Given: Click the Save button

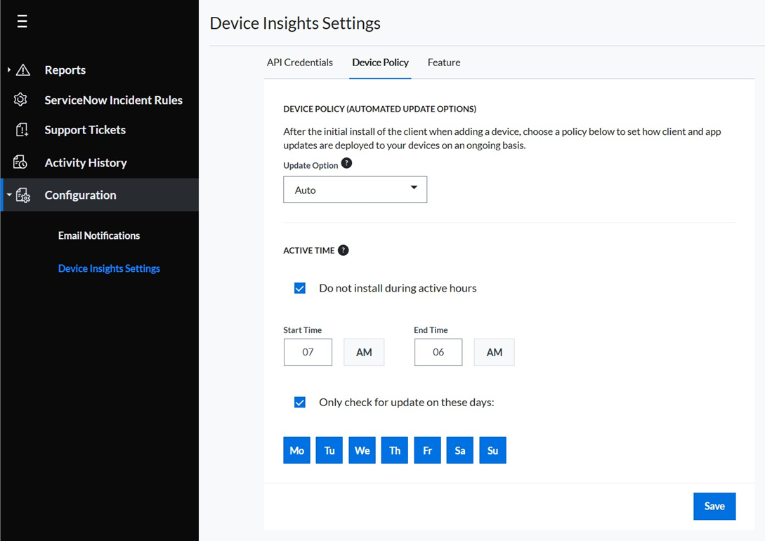Looking at the screenshot, I should 714,506.
